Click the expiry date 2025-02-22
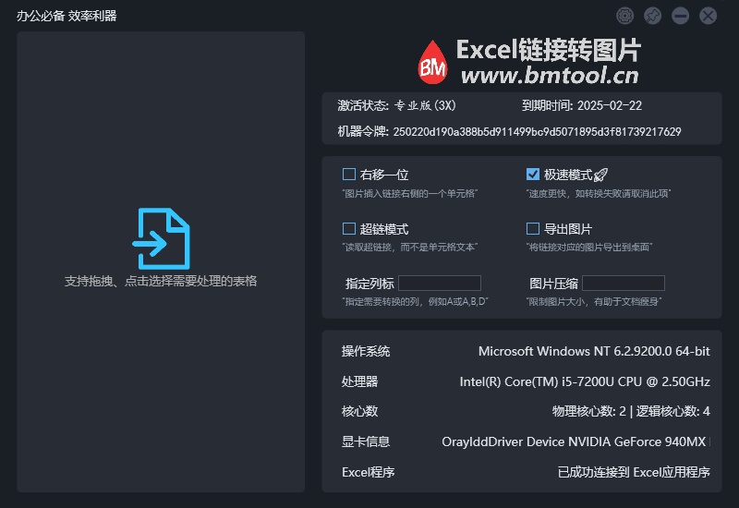This screenshot has width=739, height=508. [x=610, y=105]
